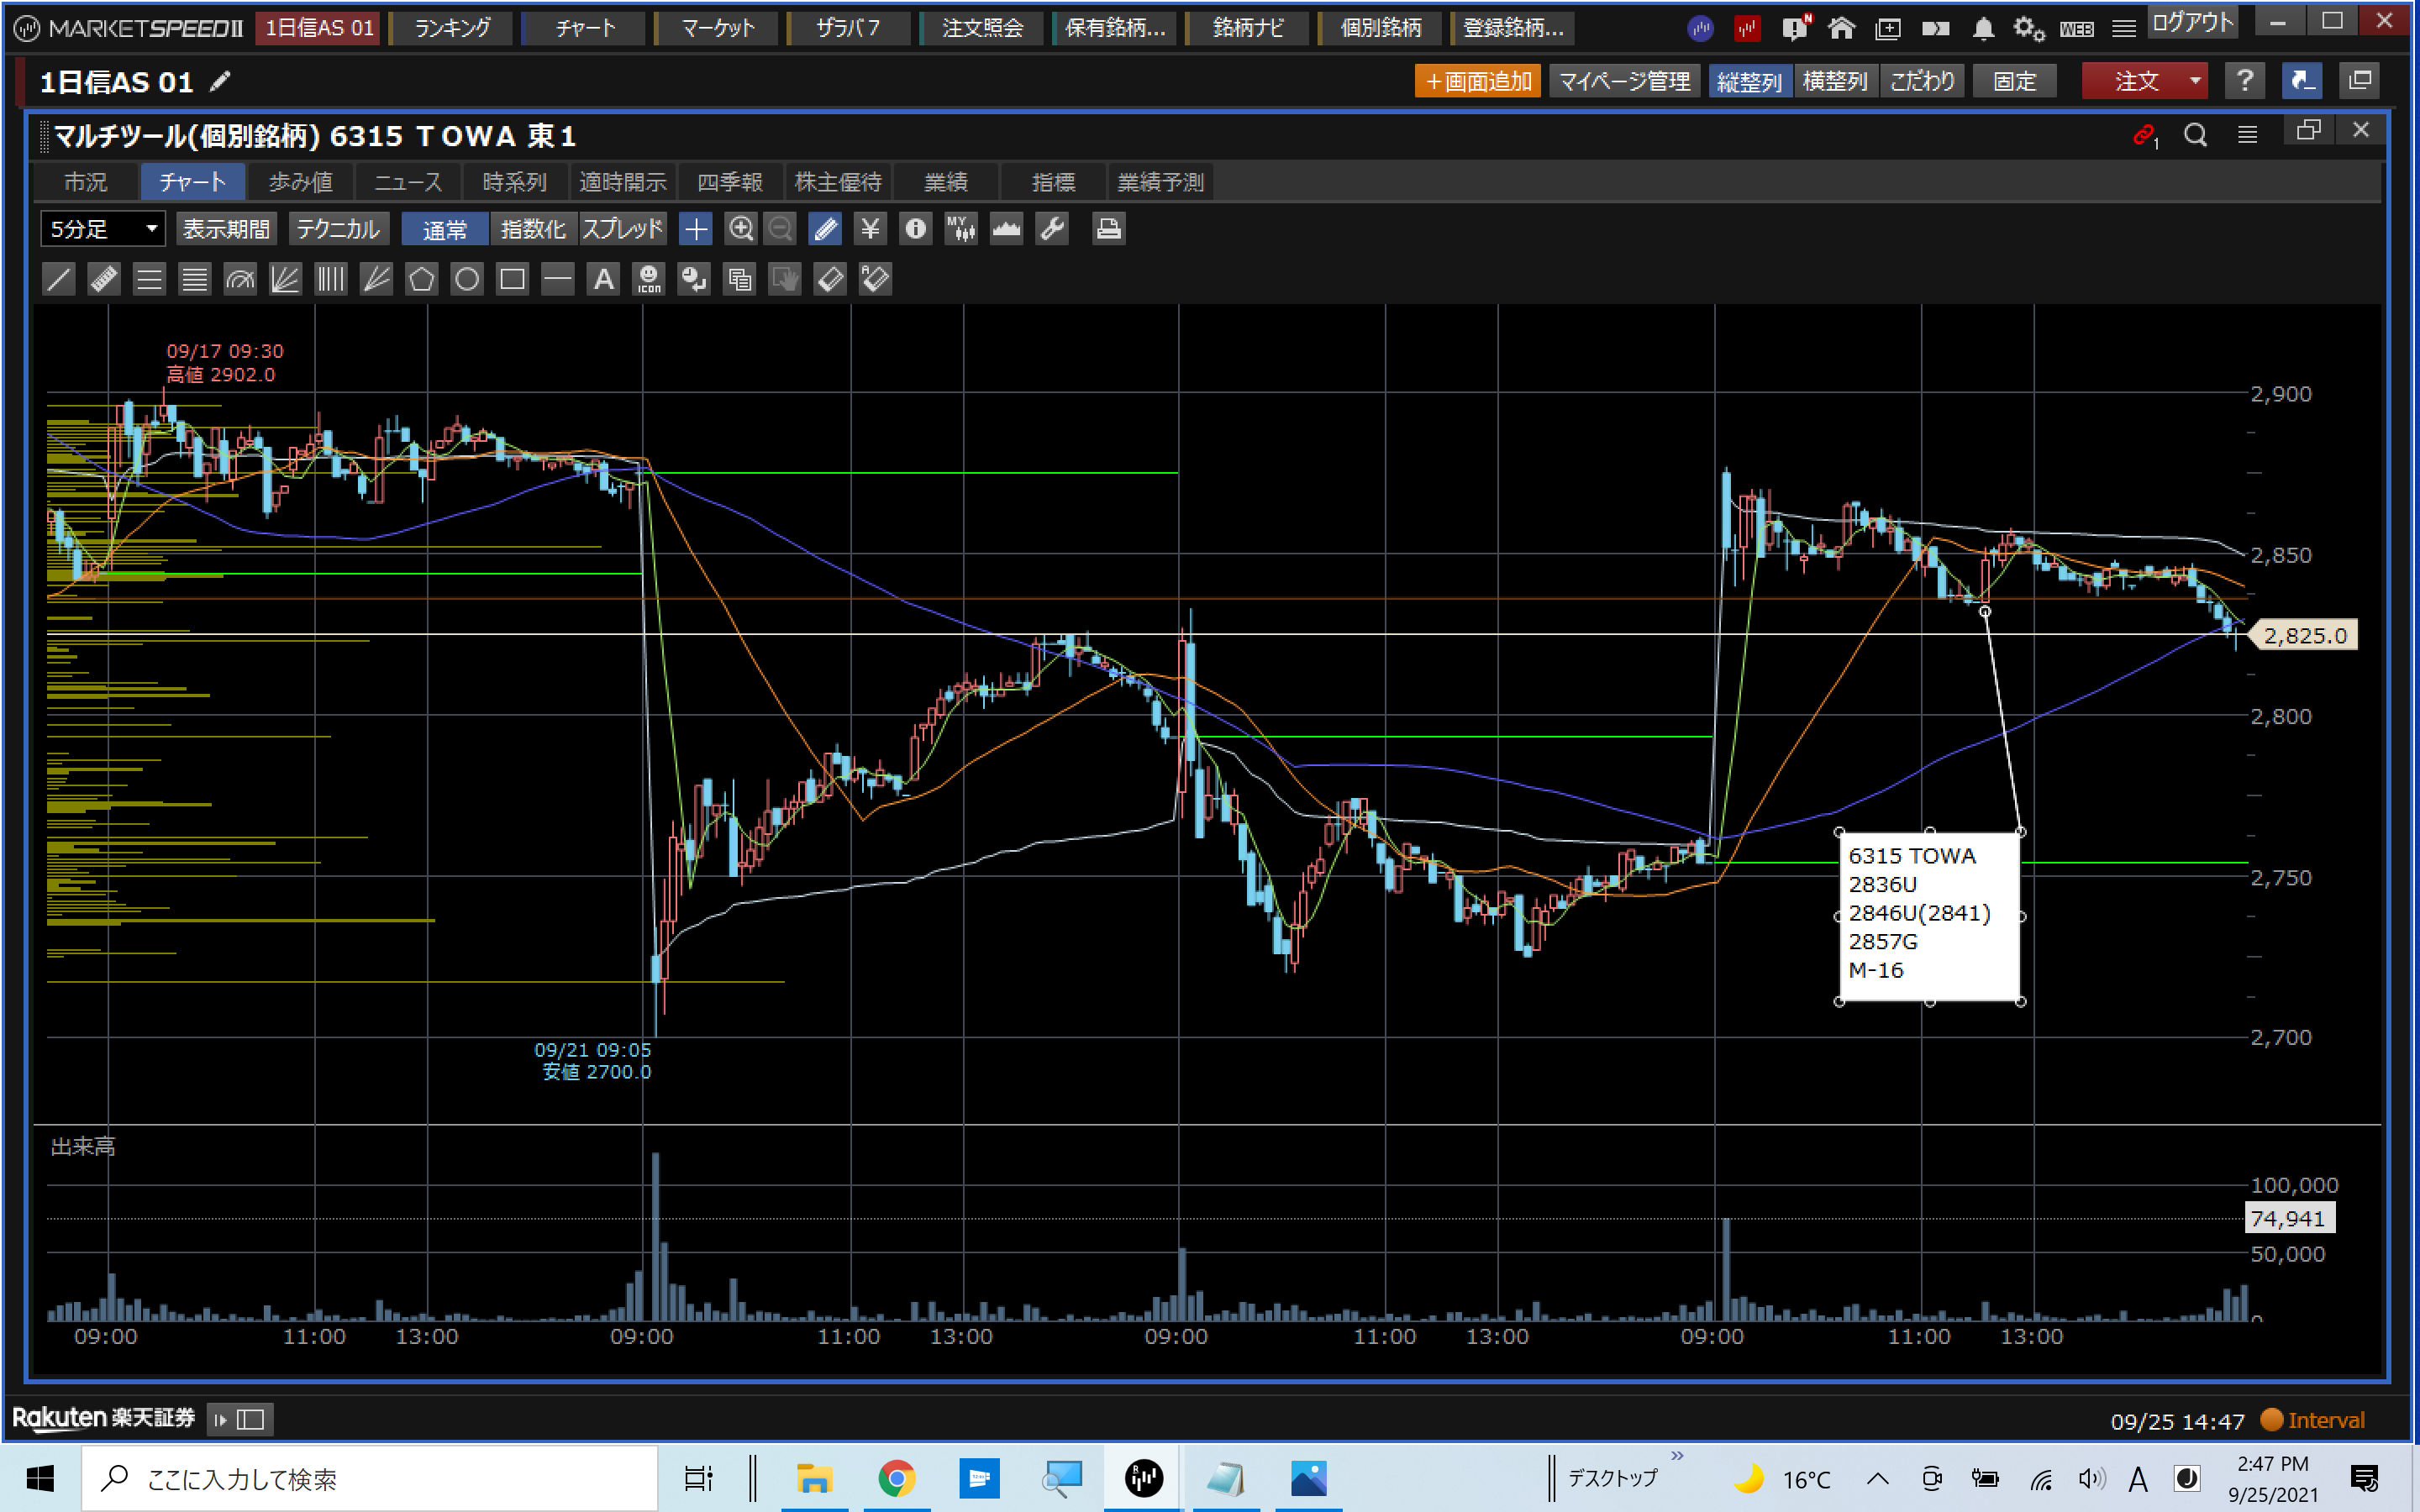Open the 5分足 timeframe dropdown
This screenshot has height=1512, width=2420.
pyautogui.click(x=102, y=229)
